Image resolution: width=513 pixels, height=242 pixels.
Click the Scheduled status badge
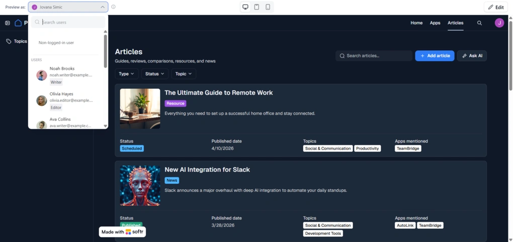click(x=132, y=149)
